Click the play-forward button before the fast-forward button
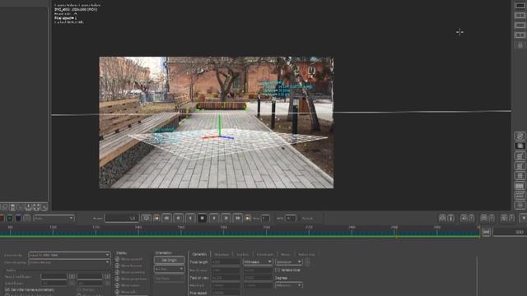This screenshot has height=296, width=527. (x=226, y=218)
